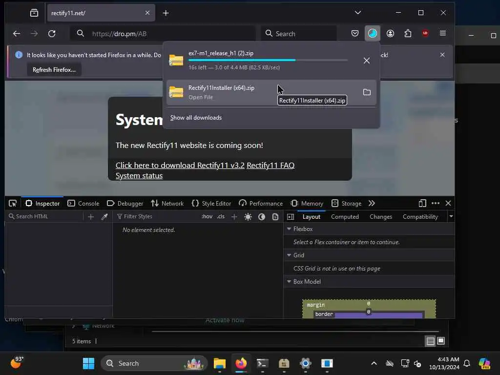The image size is (500, 375).
Task: Click here to download Rectify11 v3.2
Action: coord(180,165)
